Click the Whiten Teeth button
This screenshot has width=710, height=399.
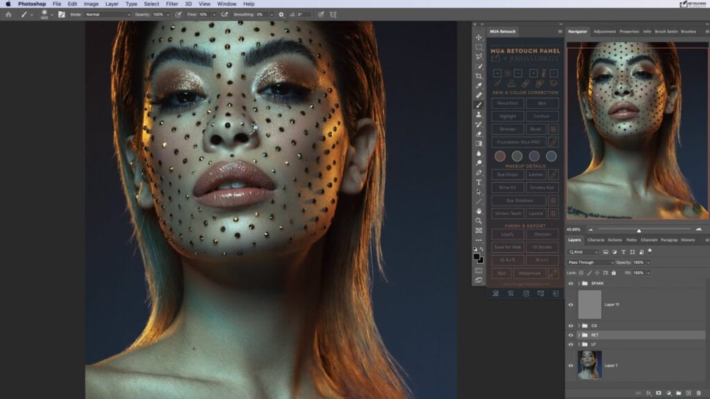[508, 213]
